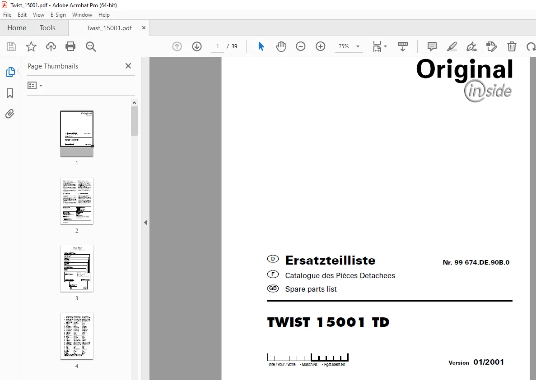Open Find text magnifier icon
Viewport: 536px width, 380px height.
point(91,46)
